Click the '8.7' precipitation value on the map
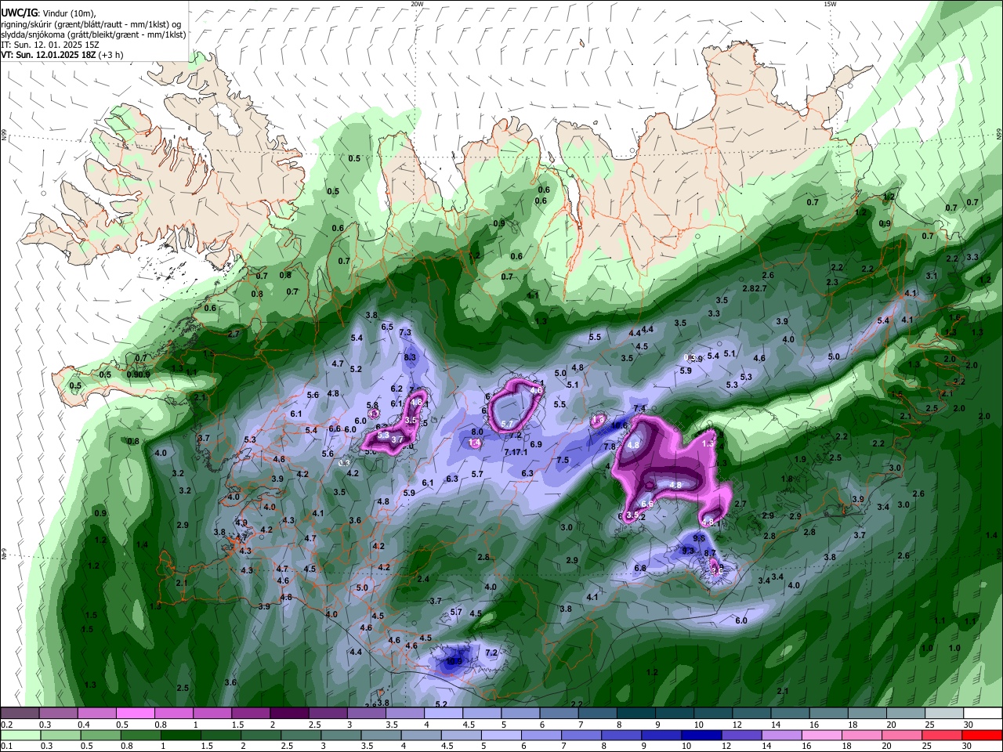1003x752 pixels. [710, 553]
